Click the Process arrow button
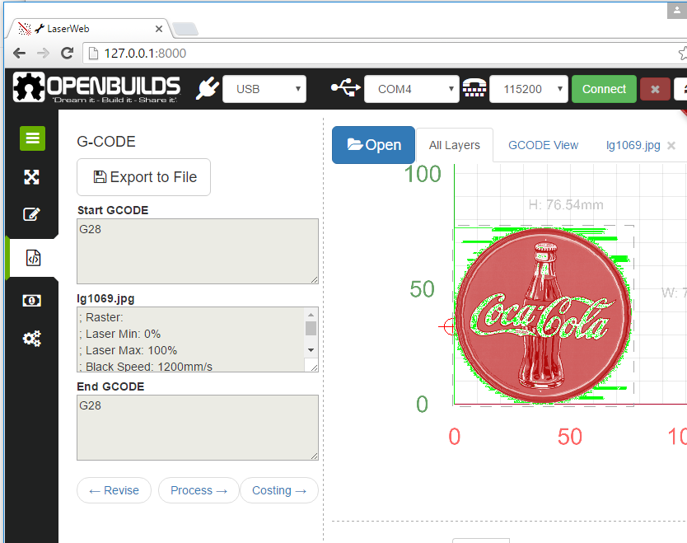 point(199,490)
